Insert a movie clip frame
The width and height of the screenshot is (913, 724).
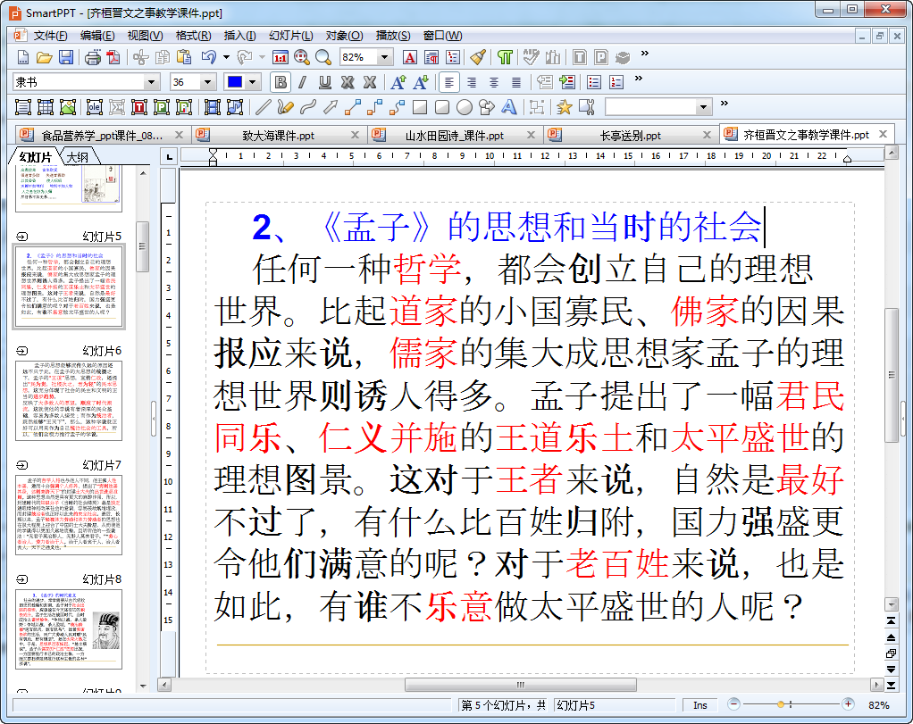(x=213, y=107)
